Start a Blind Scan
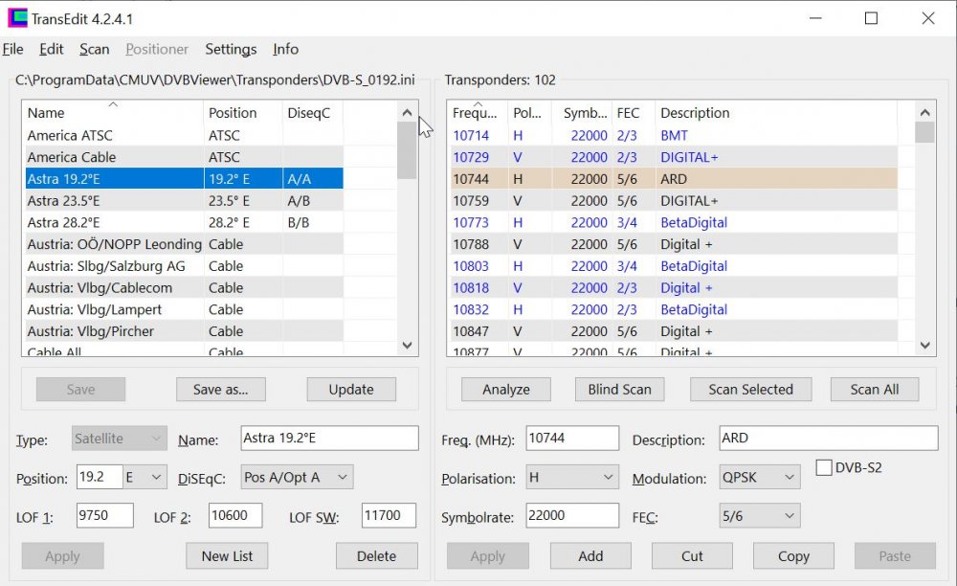The width and height of the screenshot is (957, 586). click(619, 389)
